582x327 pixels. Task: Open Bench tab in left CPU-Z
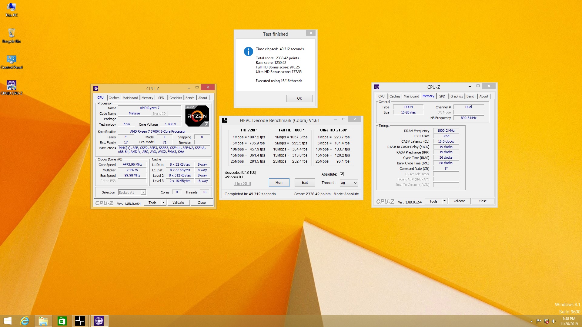pyautogui.click(x=190, y=98)
